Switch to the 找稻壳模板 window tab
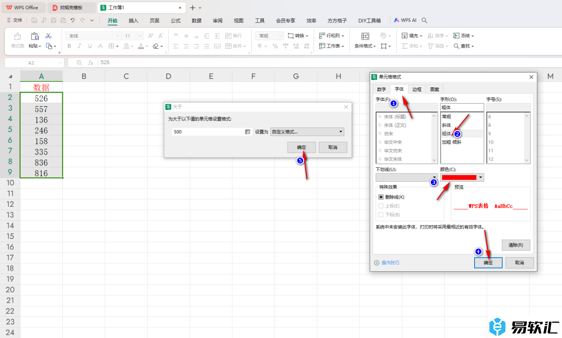The image size is (562, 338). click(x=71, y=7)
